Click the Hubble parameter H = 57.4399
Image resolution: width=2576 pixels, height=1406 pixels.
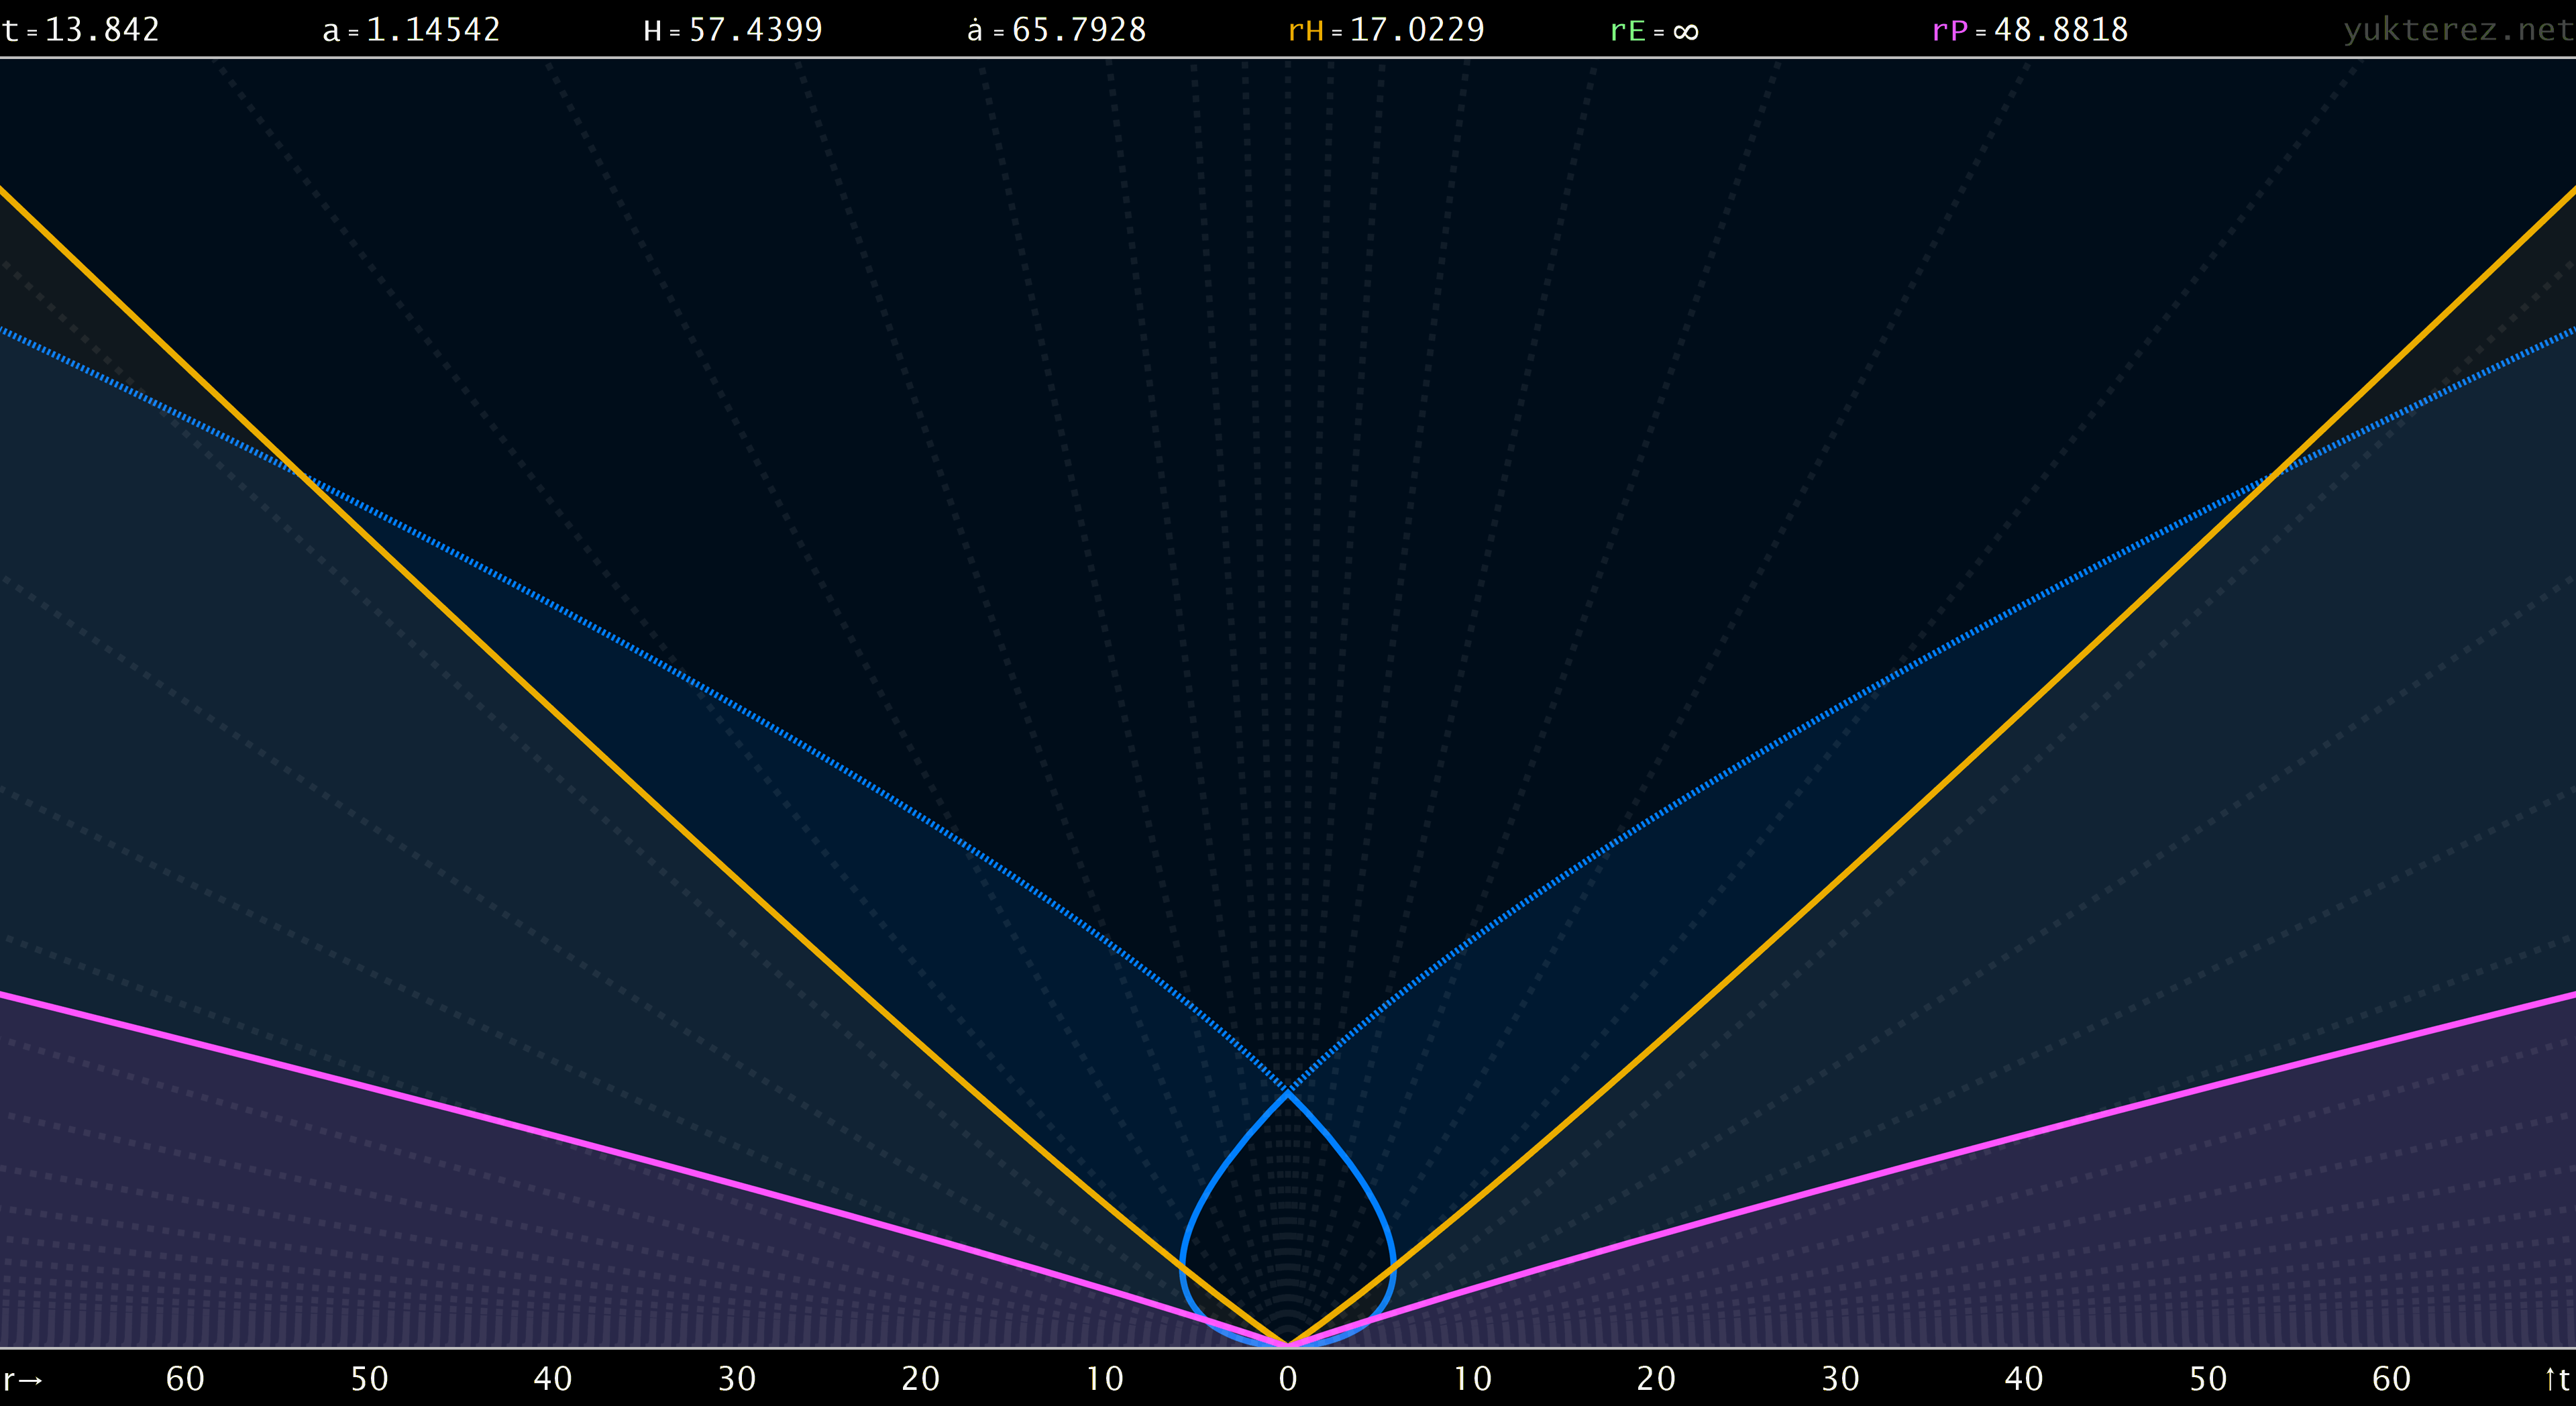tap(733, 30)
